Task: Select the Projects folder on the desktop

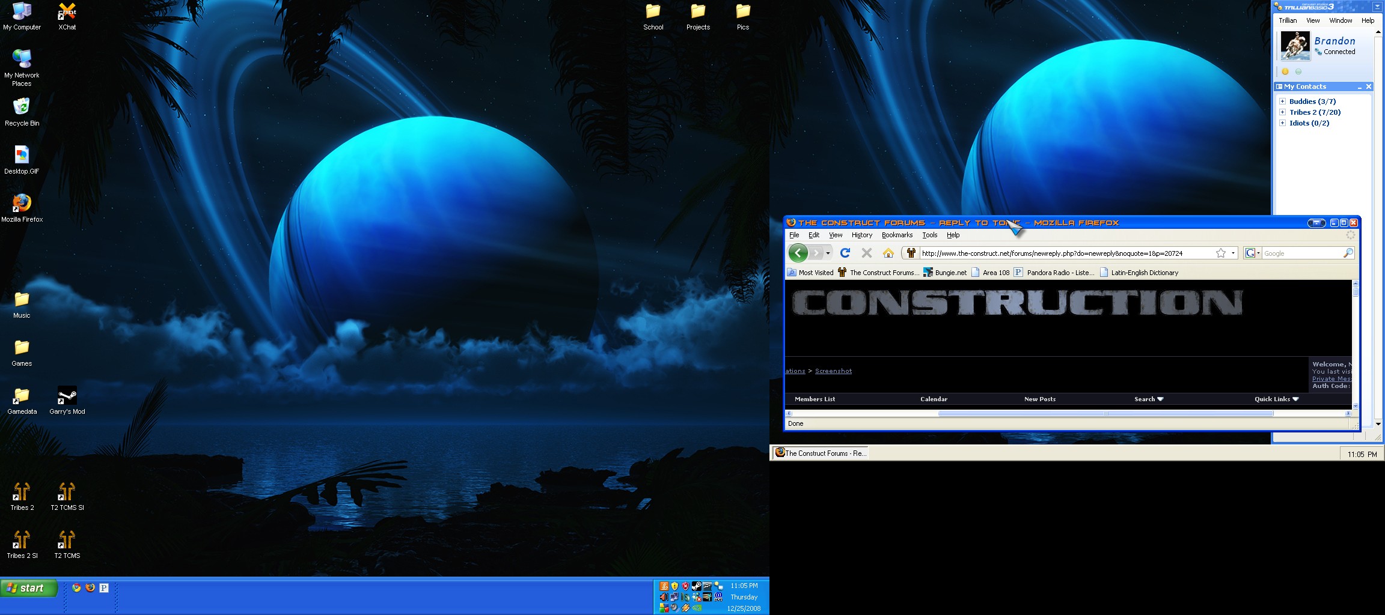Action: pyautogui.click(x=698, y=16)
